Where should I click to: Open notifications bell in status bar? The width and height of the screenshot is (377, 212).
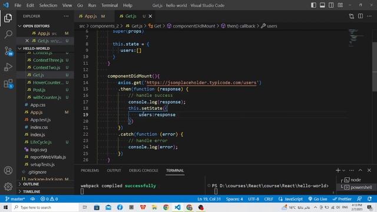pos(369,199)
